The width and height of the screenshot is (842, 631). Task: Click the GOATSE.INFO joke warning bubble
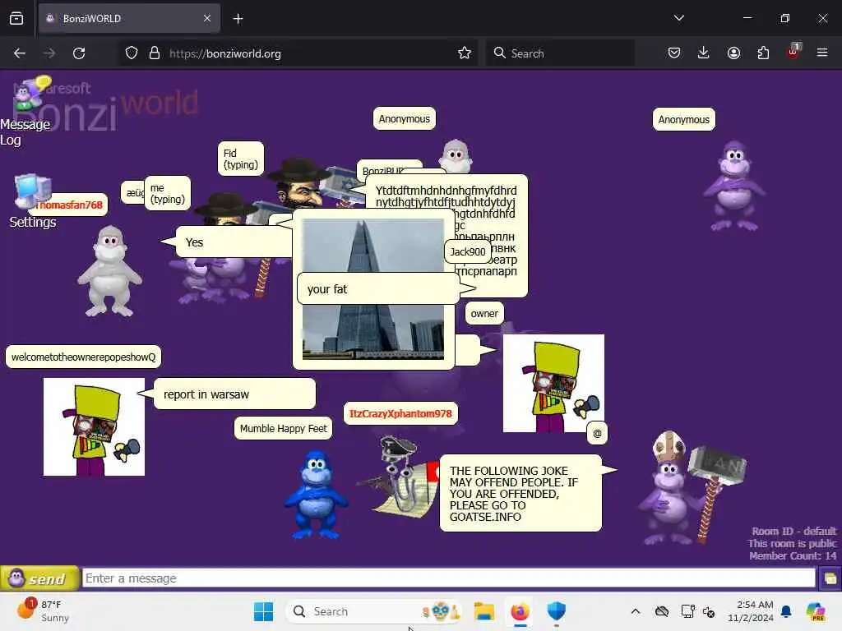click(x=520, y=494)
